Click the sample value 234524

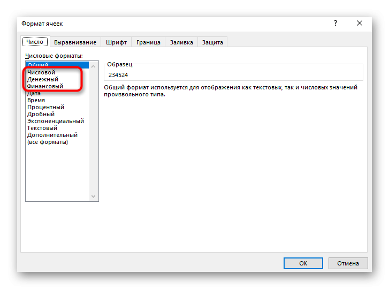118,75
